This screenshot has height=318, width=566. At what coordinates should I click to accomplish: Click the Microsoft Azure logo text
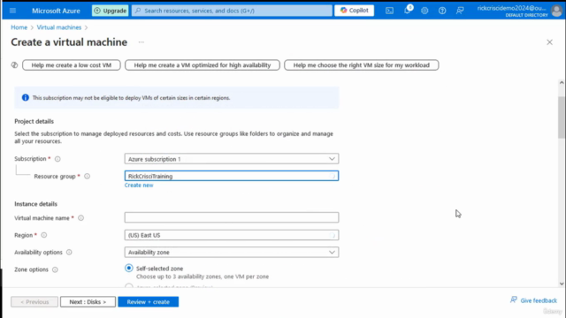[x=56, y=11]
